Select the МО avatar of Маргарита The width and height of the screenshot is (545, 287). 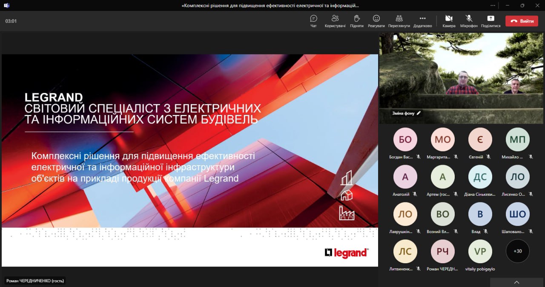coord(443,140)
